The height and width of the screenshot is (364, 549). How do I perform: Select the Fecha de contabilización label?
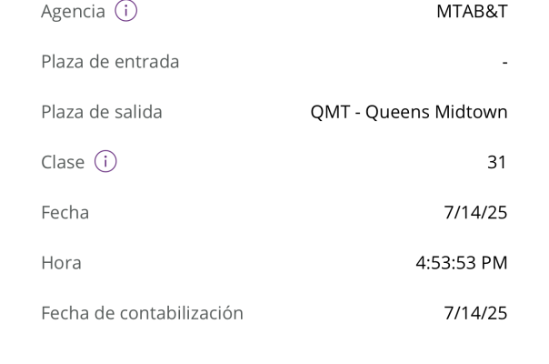(142, 313)
